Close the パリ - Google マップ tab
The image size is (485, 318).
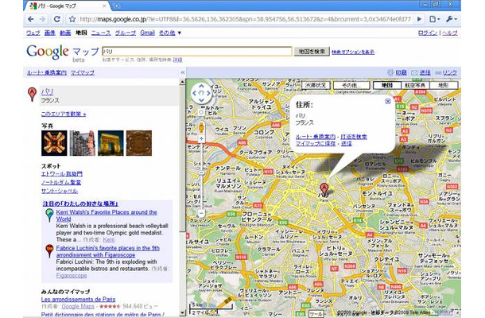coord(104,6)
